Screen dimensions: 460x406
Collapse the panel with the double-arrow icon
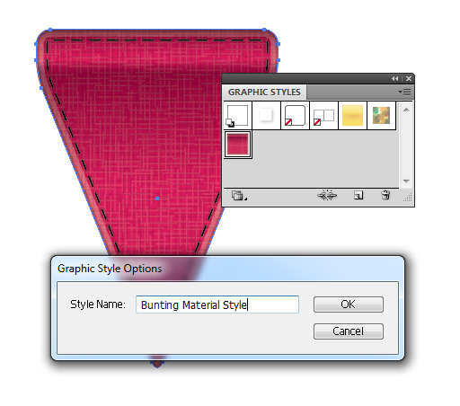coord(395,78)
